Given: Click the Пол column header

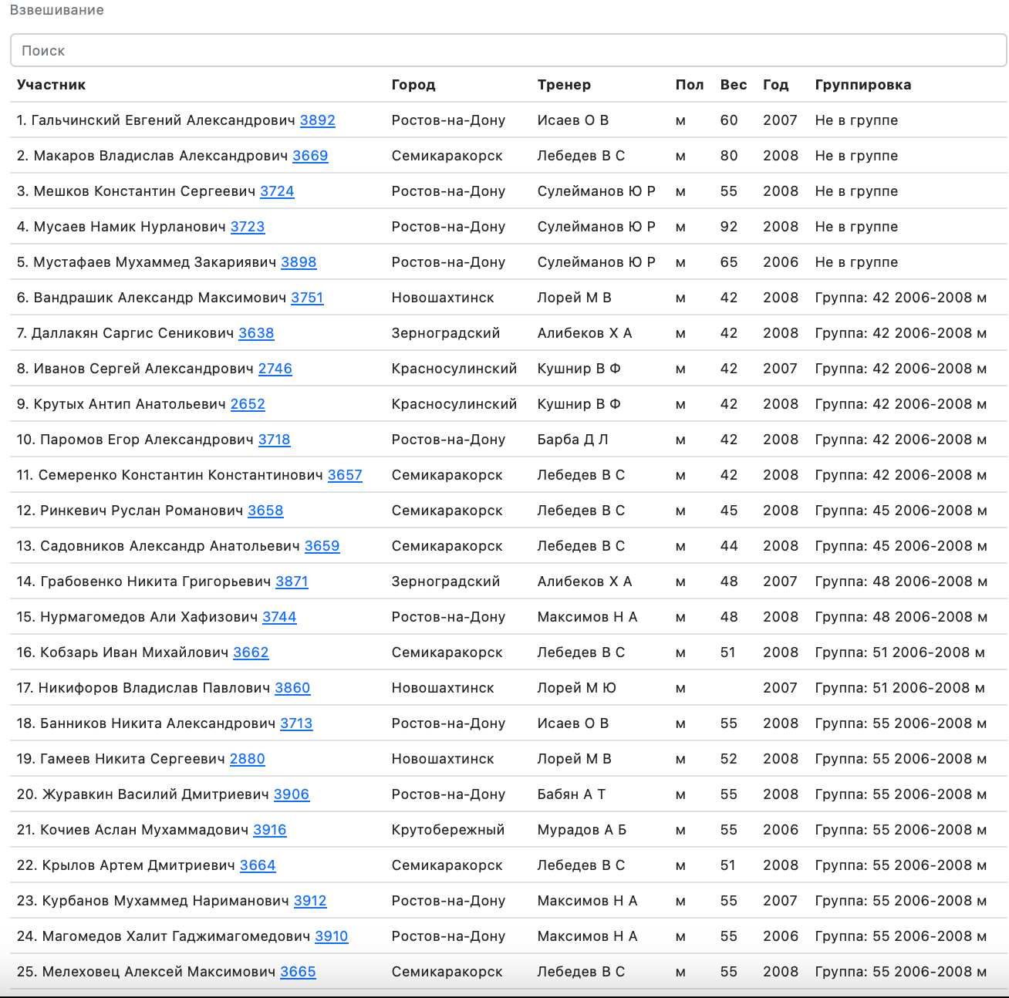Looking at the screenshot, I should [690, 85].
